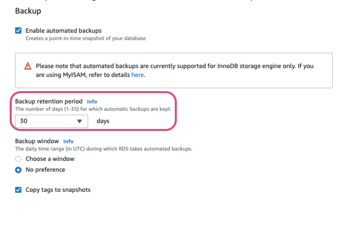This screenshot has width=346, height=229.
Task: Click the value 30 in the retention selector
Action: point(23,121)
